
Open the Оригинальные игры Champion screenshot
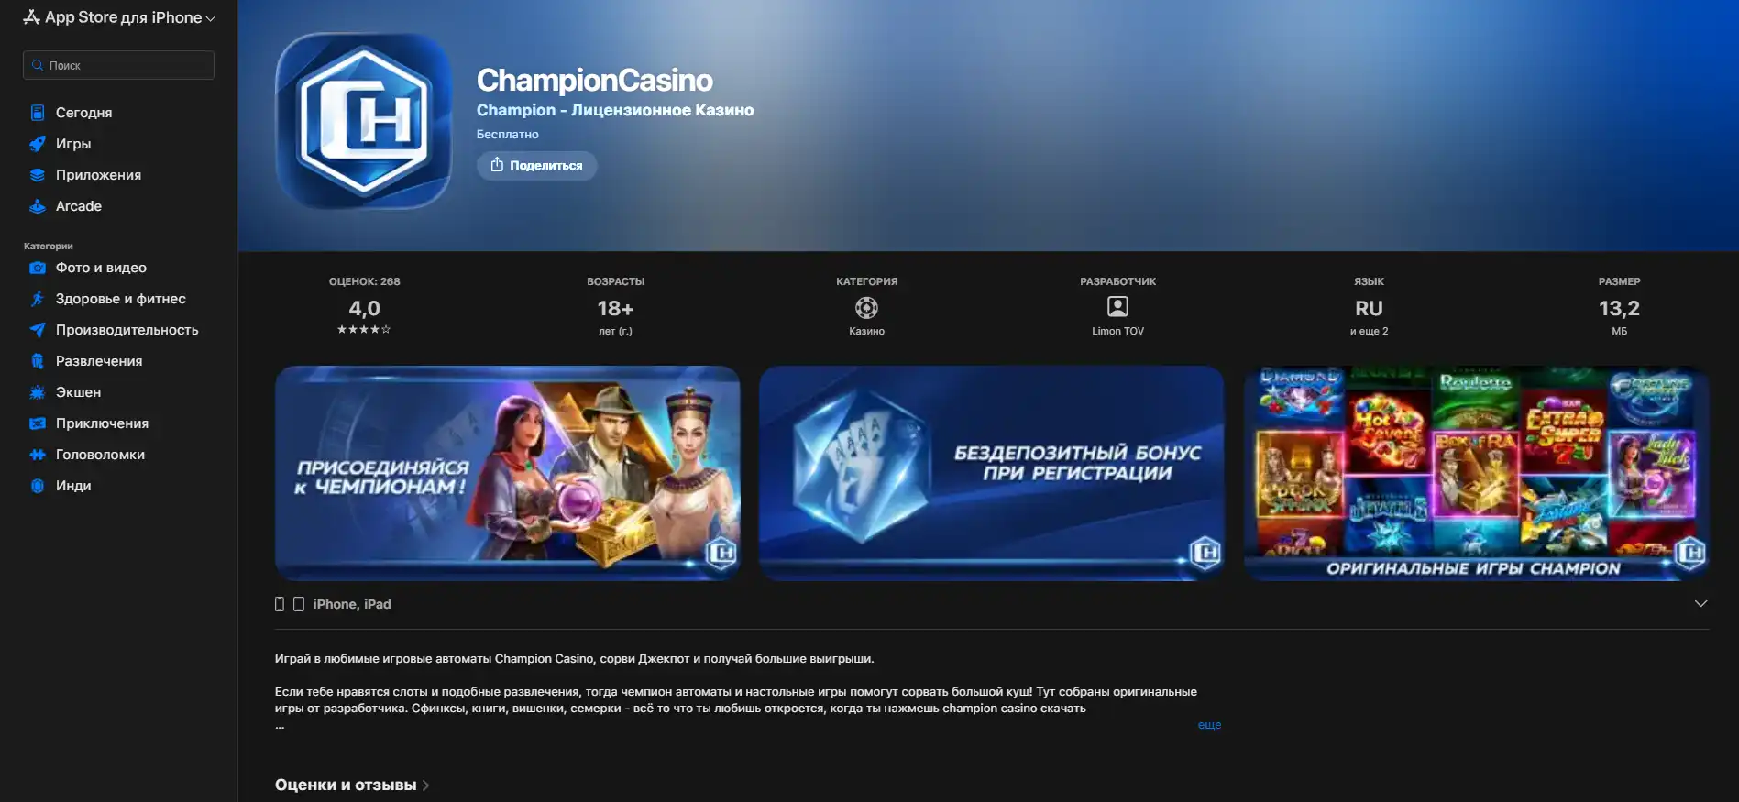coord(1476,473)
